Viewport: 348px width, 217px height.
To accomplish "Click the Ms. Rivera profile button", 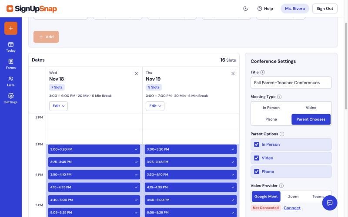I will 295,9.
